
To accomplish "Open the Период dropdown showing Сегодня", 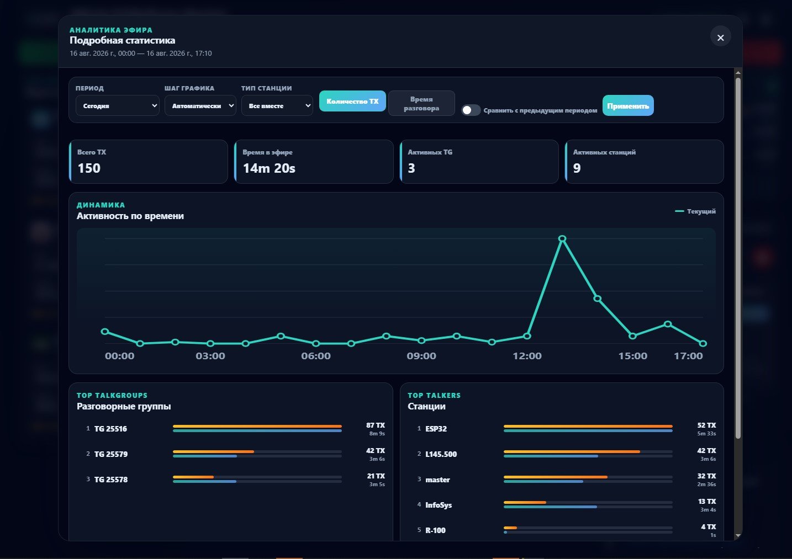I will pos(118,105).
